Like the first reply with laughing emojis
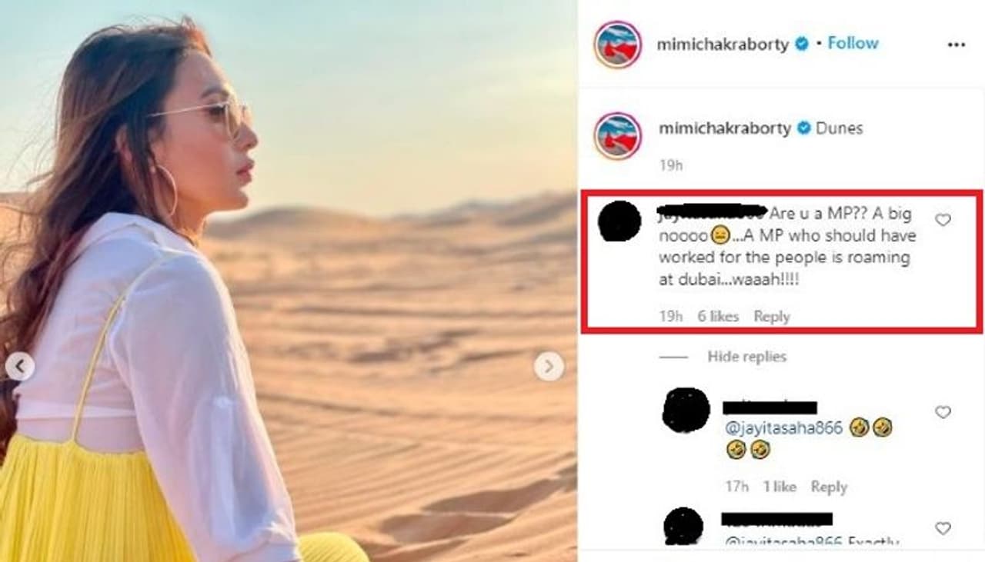Image resolution: width=985 pixels, height=562 pixels. click(943, 413)
